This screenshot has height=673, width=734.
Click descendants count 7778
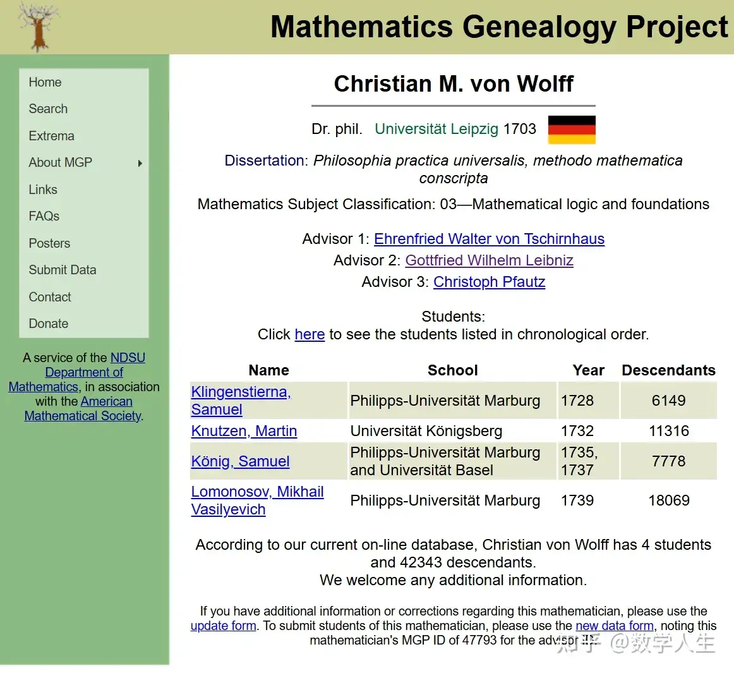[x=668, y=461]
